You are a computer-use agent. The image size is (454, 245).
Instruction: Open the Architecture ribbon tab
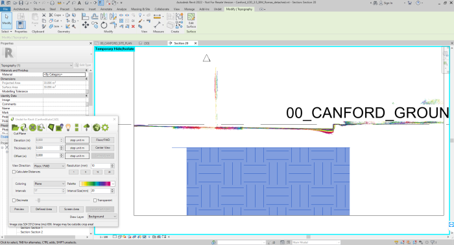[21, 9]
